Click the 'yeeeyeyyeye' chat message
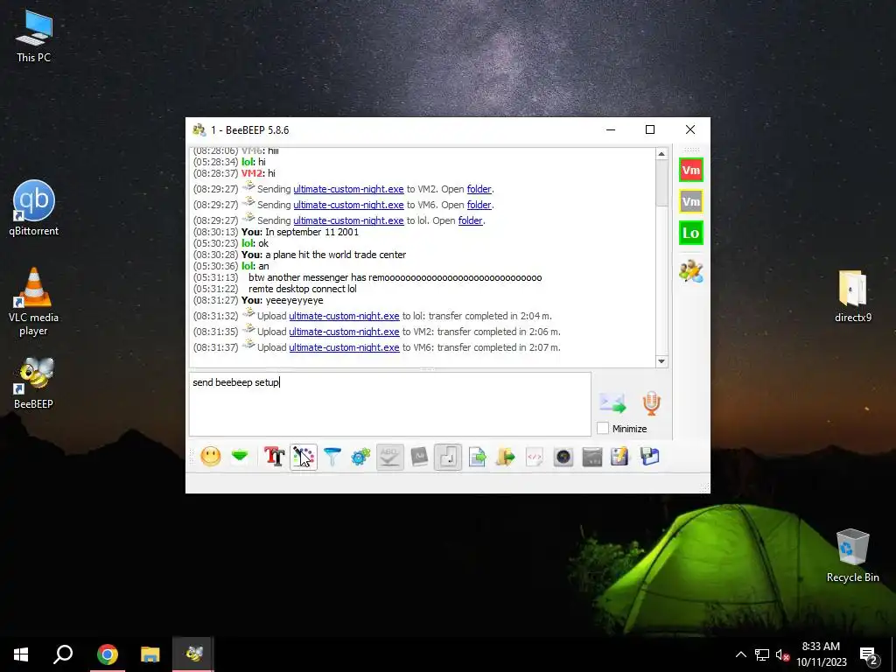 click(294, 301)
